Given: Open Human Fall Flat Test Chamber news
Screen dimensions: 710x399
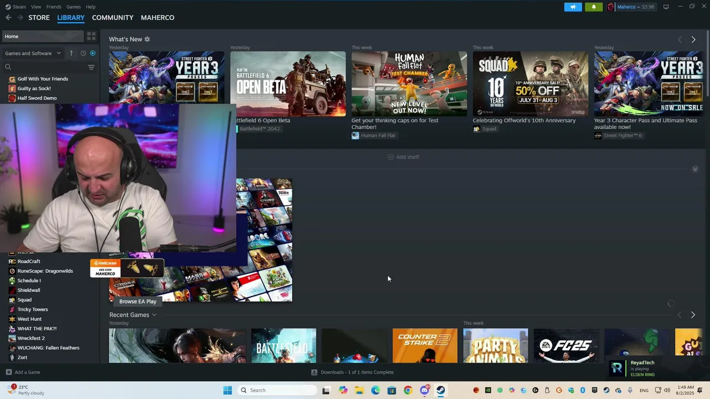Looking at the screenshot, I should point(409,84).
